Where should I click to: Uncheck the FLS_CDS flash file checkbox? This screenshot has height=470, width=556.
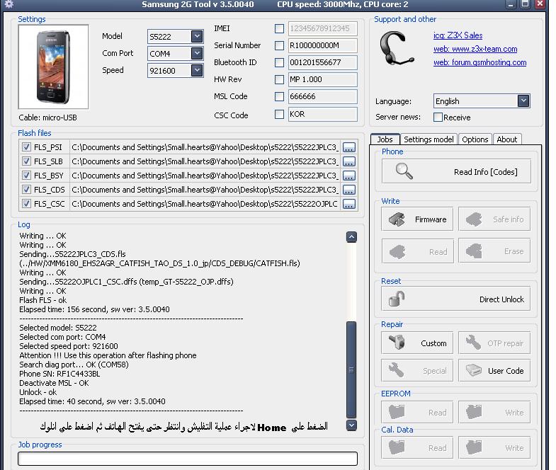(x=26, y=189)
